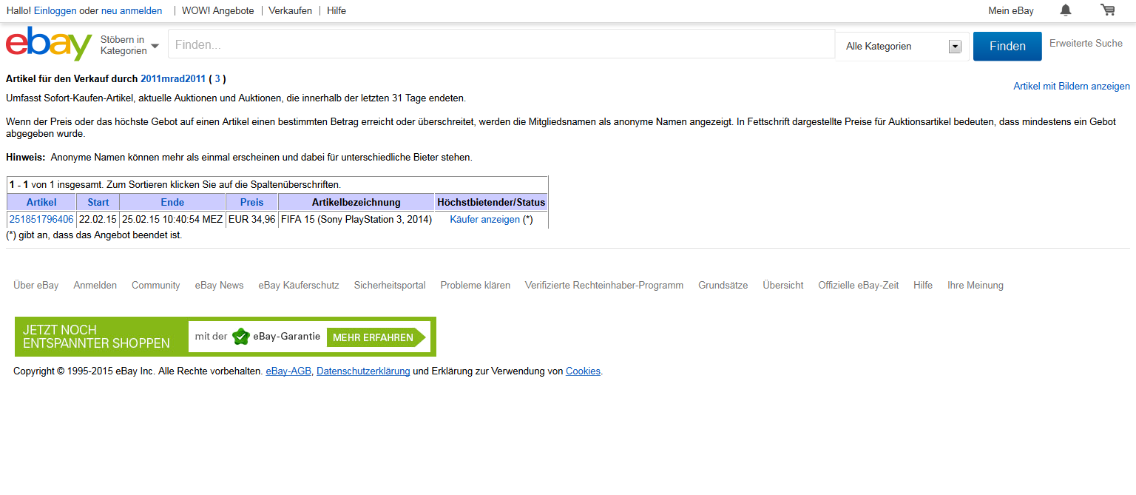1136x495 pixels.
Task: Open the notifications bell icon
Action: pyautogui.click(x=1065, y=10)
